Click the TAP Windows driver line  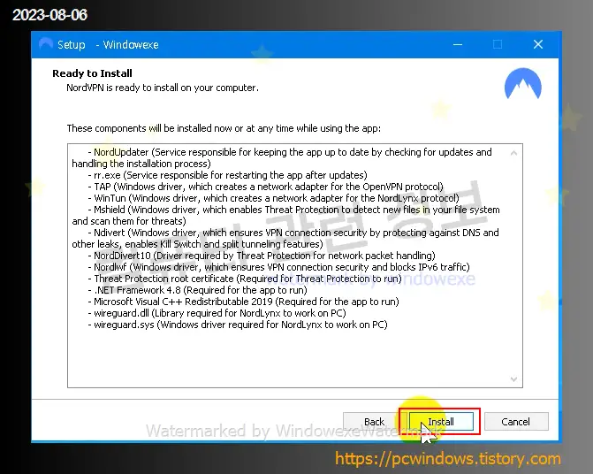(x=265, y=187)
